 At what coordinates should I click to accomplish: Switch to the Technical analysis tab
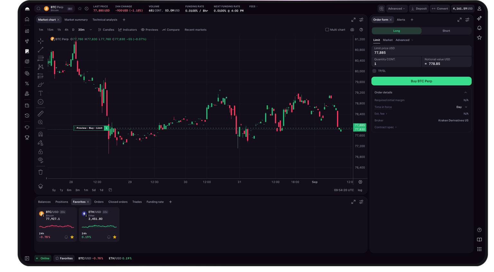coord(105,20)
